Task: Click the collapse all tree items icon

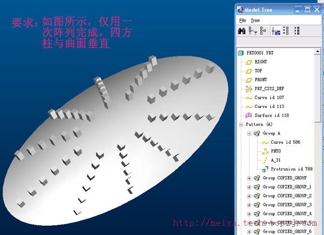Action: coord(297,30)
